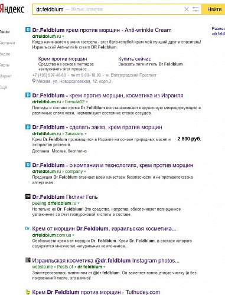
Task: Click the map pin icon next to Москва address
Action: [34, 81]
